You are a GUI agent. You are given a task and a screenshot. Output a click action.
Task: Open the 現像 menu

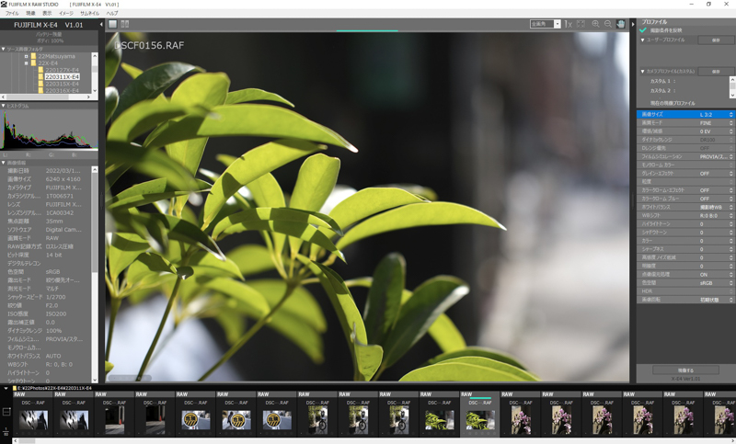click(30, 13)
